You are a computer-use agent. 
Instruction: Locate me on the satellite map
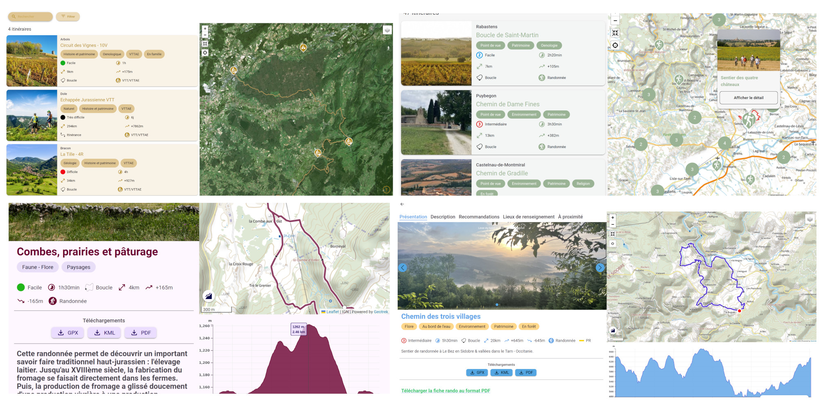[205, 52]
